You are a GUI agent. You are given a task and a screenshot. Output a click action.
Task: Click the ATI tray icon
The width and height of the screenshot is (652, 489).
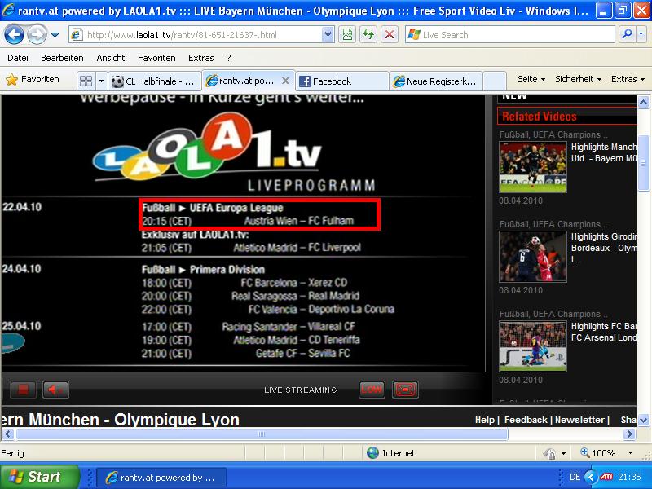(x=606, y=477)
